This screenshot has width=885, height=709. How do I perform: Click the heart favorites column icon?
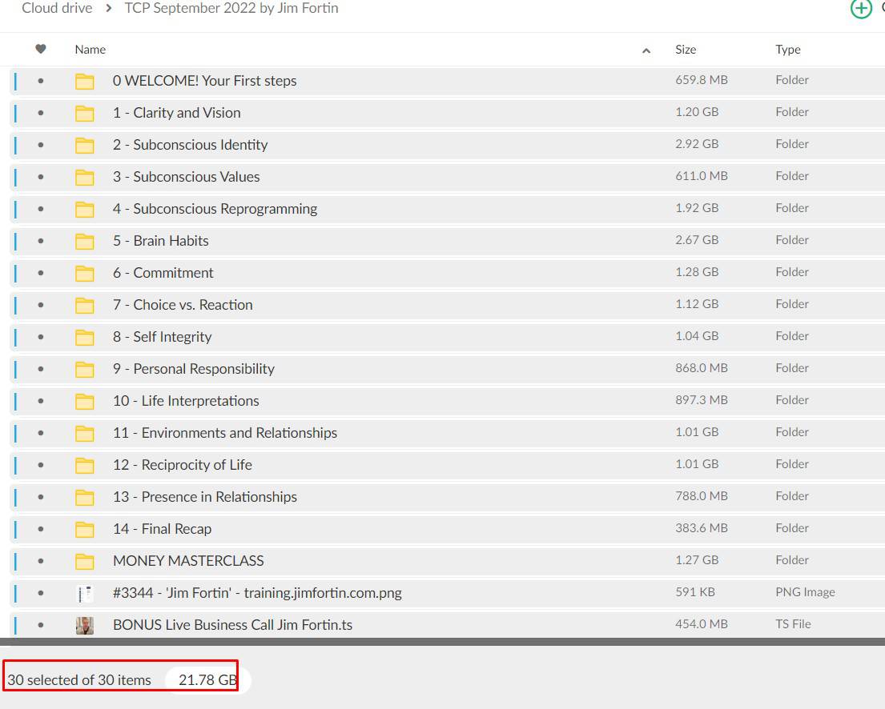[x=41, y=50]
